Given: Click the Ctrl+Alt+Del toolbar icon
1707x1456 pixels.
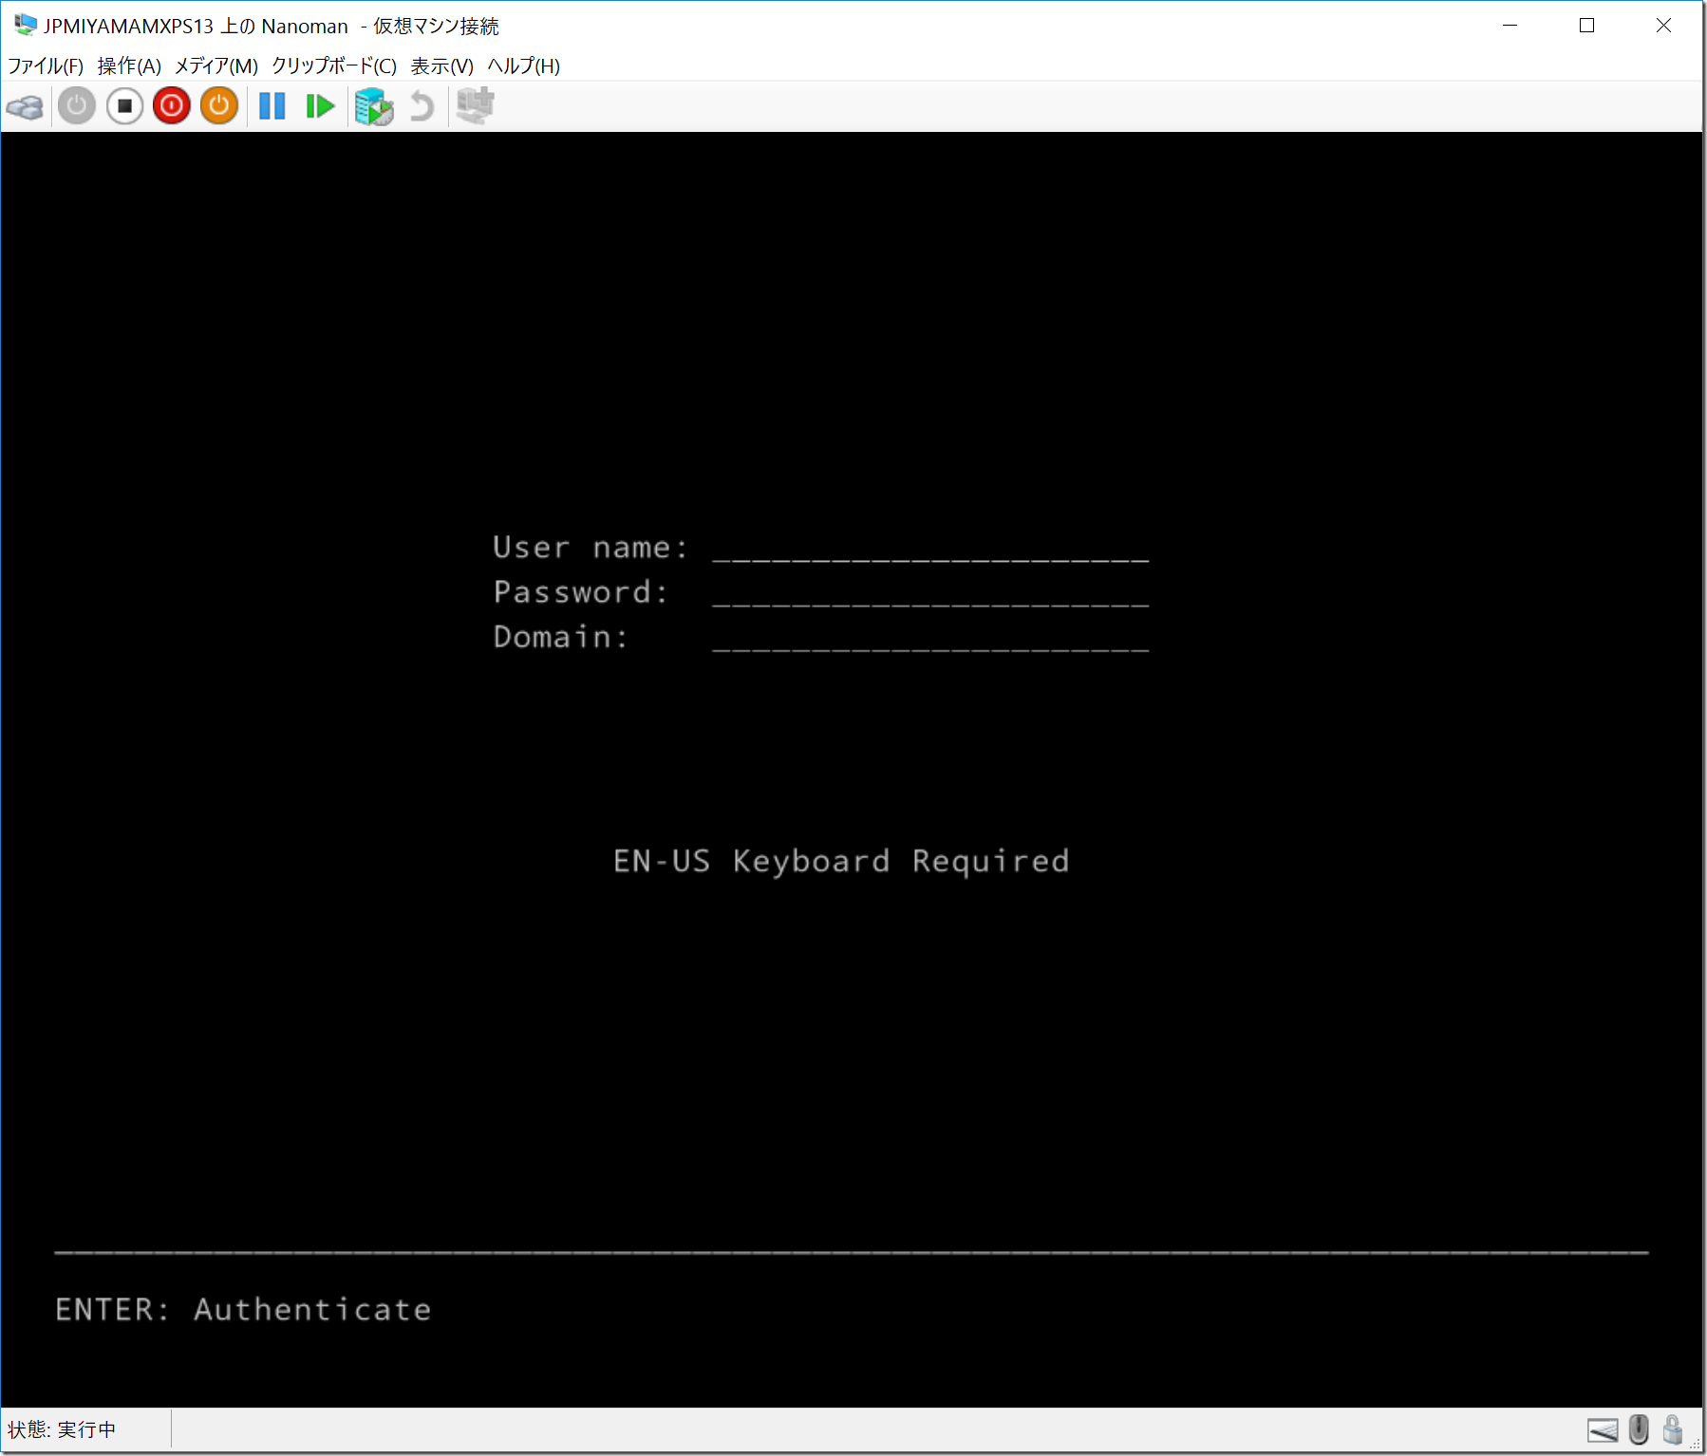Looking at the screenshot, I should tap(25, 106).
